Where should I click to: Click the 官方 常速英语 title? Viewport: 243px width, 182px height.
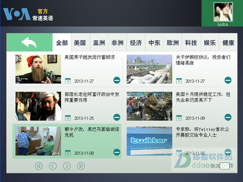point(43,15)
